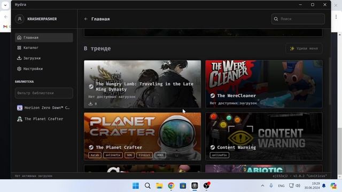Open The Hungry Lamb game card
The width and height of the screenshot is (342, 192).
pos(143,84)
